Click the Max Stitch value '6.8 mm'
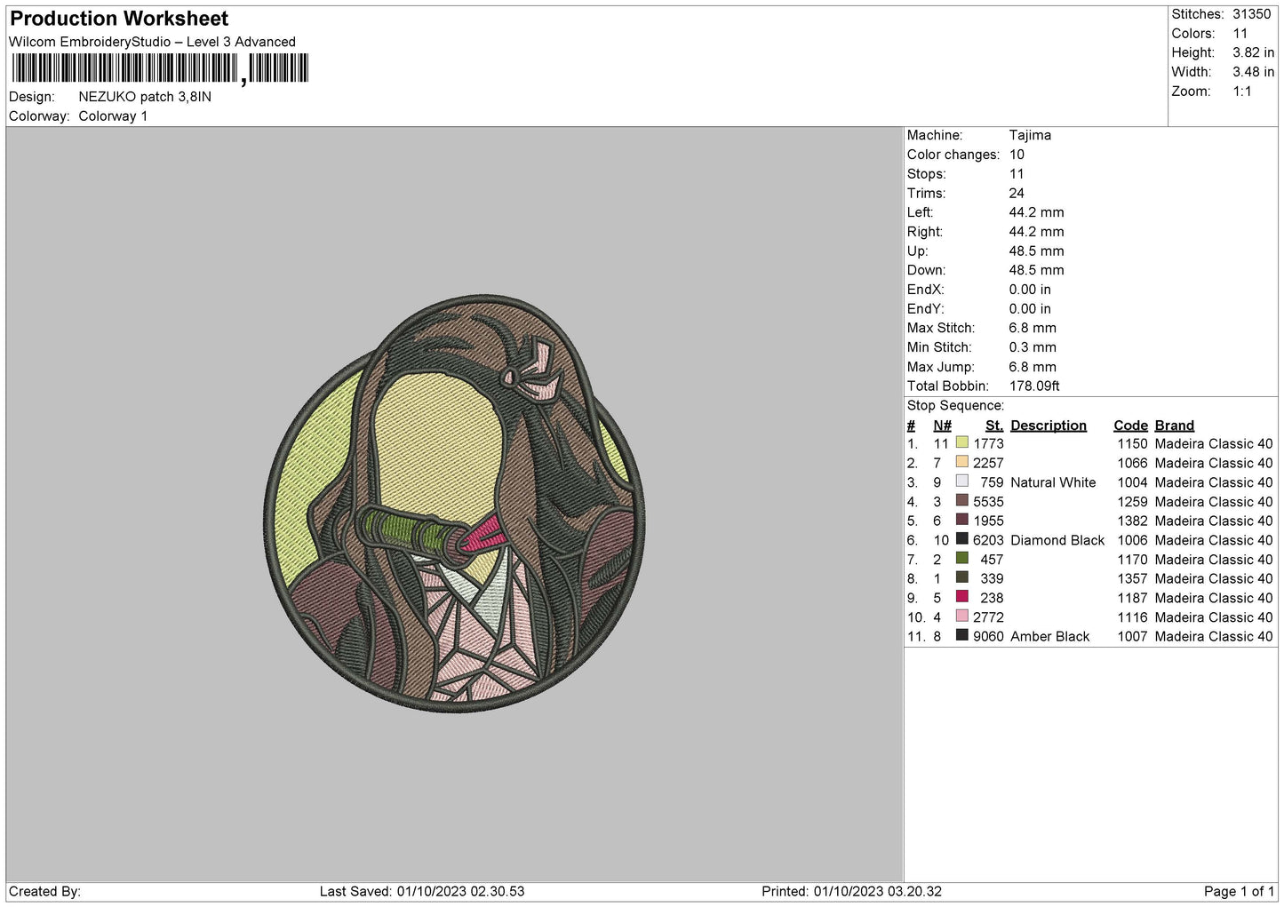Viewport: 1284px width, 907px height. pos(1033,328)
